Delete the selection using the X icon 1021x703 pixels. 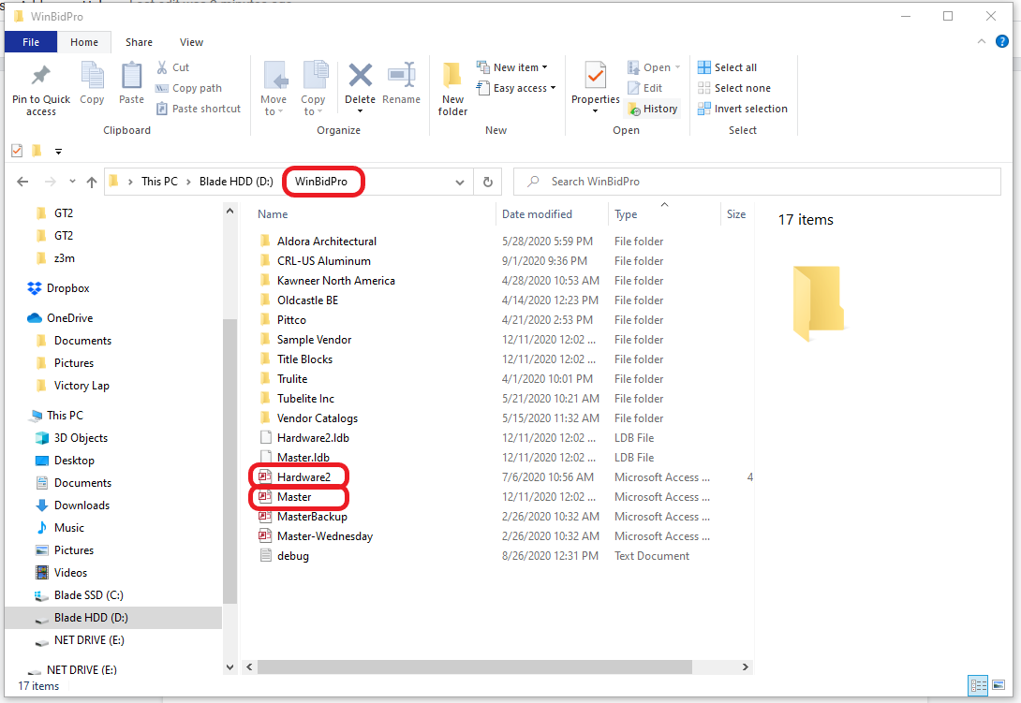tap(360, 76)
